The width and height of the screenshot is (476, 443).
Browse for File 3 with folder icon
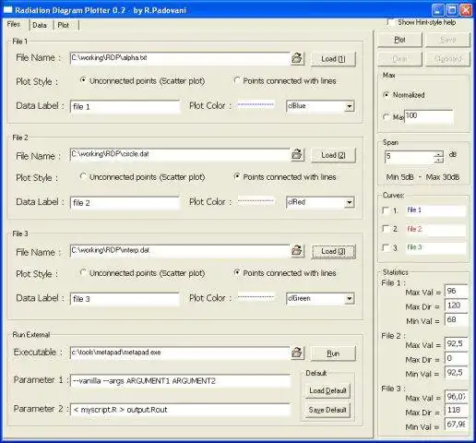(x=297, y=250)
